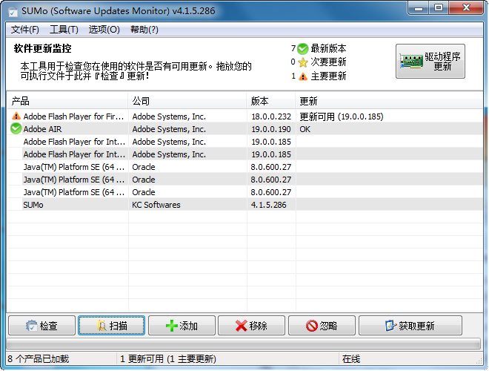Click the 移除 button
This screenshot has height=371, width=489.
(x=251, y=326)
